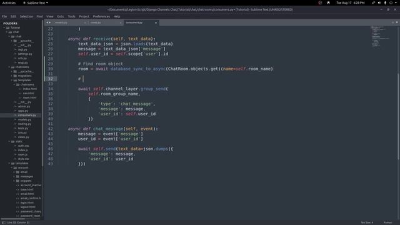Image resolution: width=400 pixels, height=225 pixels.
Task: Click the static folder icon
Action: point(12,141)
